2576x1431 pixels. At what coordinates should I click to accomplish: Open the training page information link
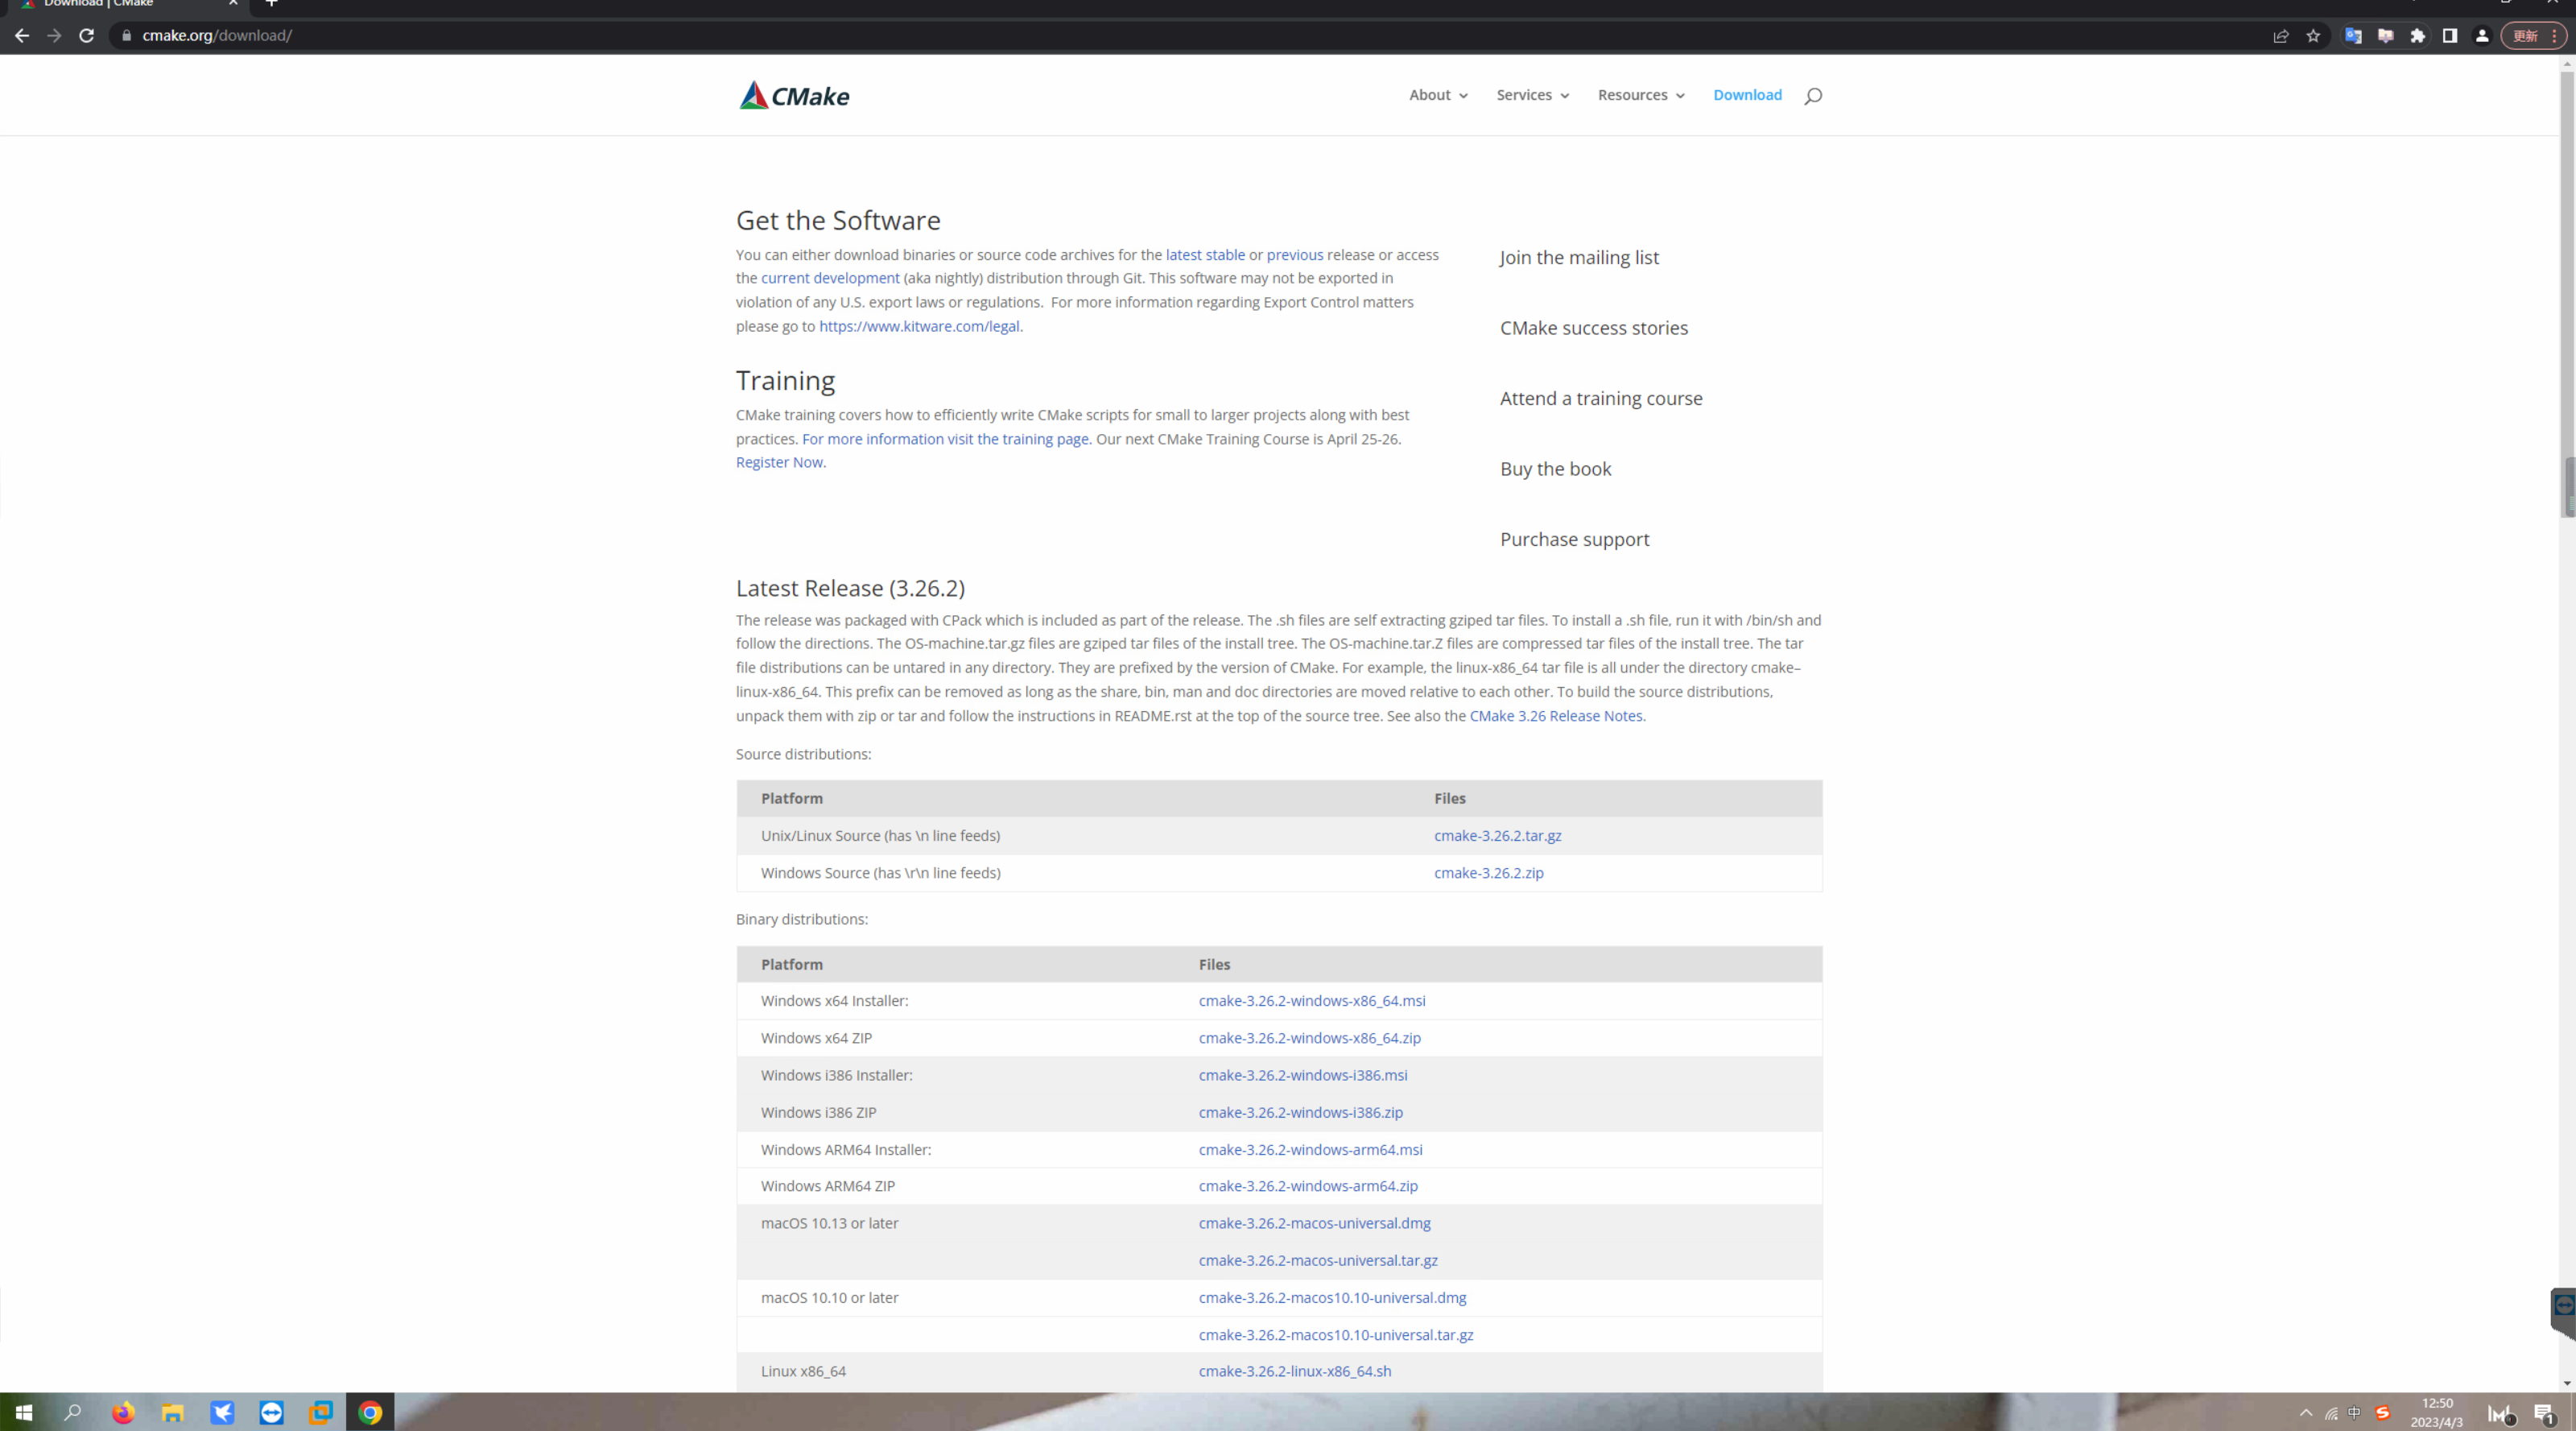pyautogui.click(x=945, y=440)
